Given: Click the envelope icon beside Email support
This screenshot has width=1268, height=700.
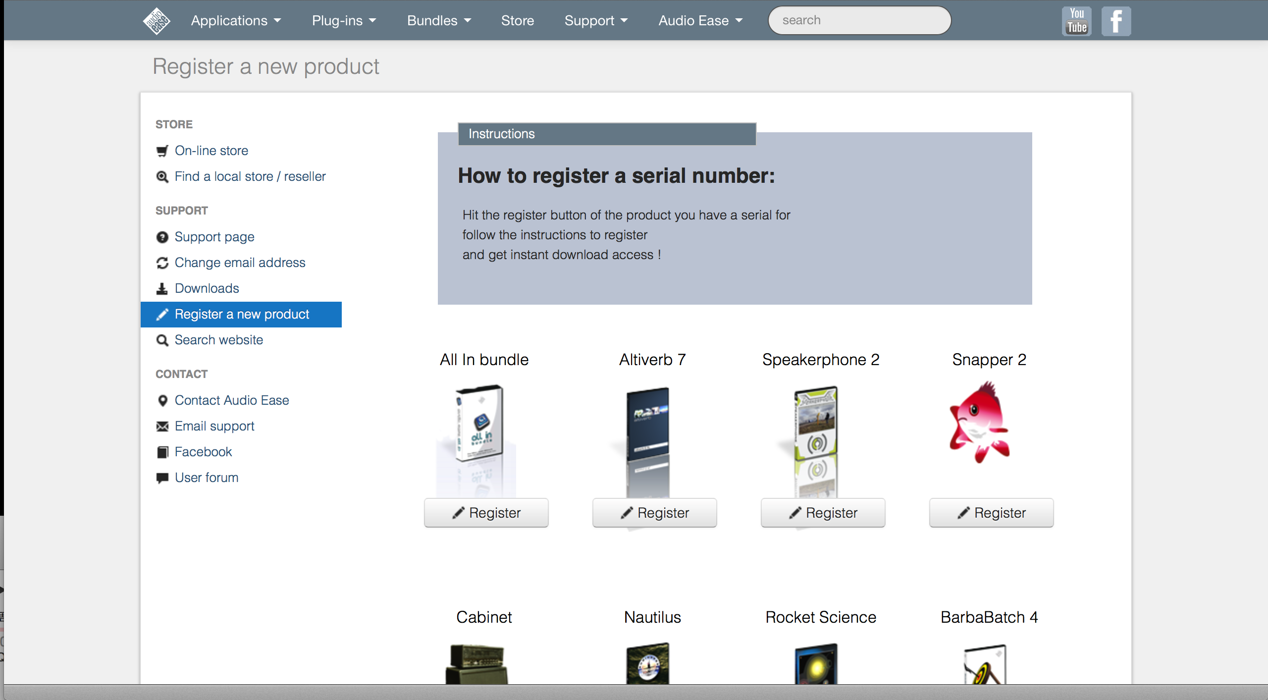Looking at the screenshot, I should [x=162, y=427].
